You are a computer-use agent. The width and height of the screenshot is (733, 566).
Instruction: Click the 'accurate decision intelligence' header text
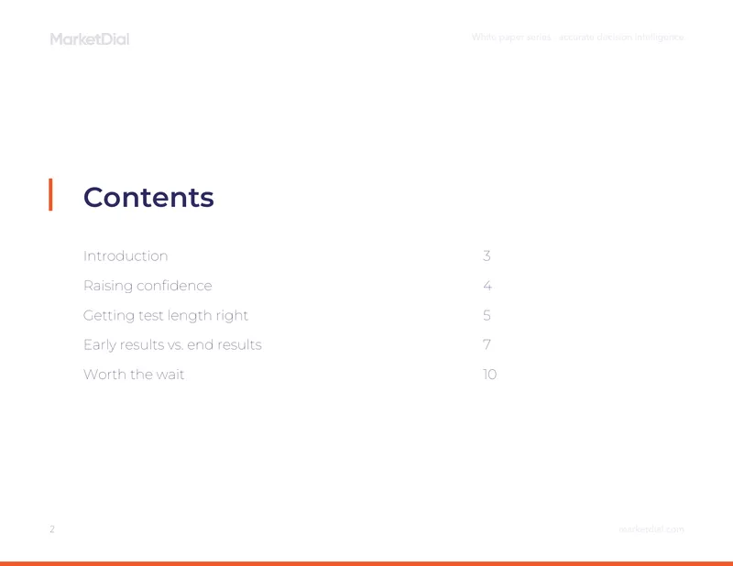coord(621,37)
